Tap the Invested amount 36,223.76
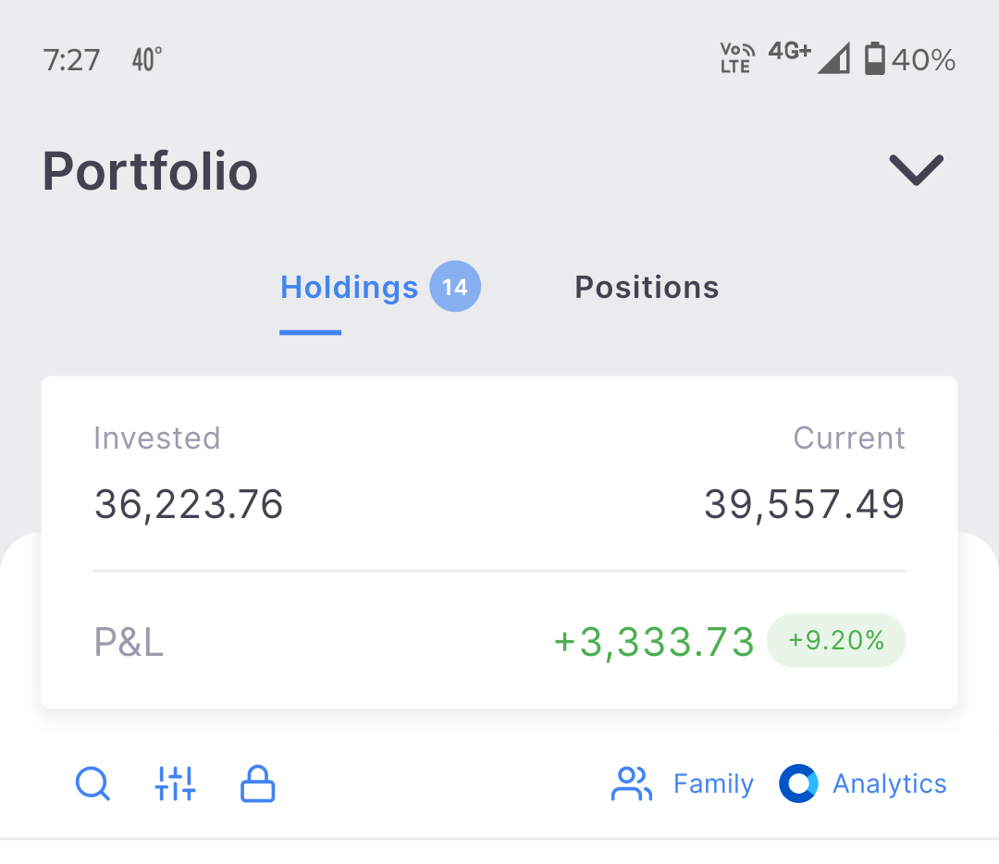 [x=189, y=505]
